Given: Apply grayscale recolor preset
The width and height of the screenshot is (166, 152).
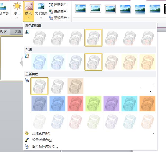Looking at the screenshot, I should 57,86.
